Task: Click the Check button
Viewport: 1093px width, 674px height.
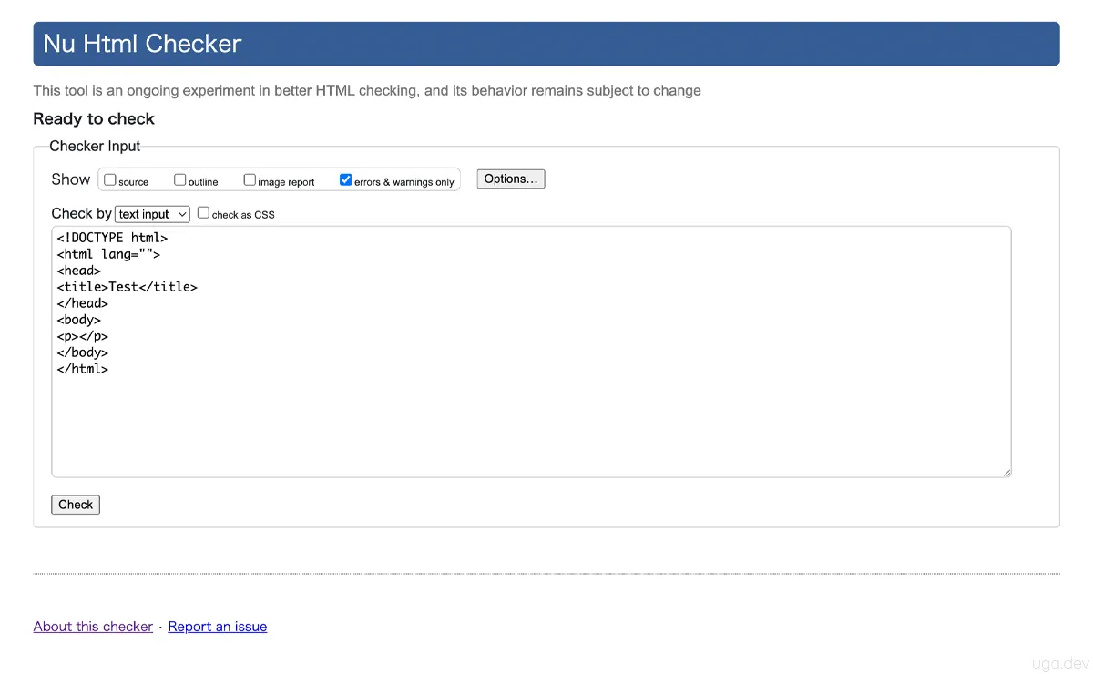Action: coord(76,505)
